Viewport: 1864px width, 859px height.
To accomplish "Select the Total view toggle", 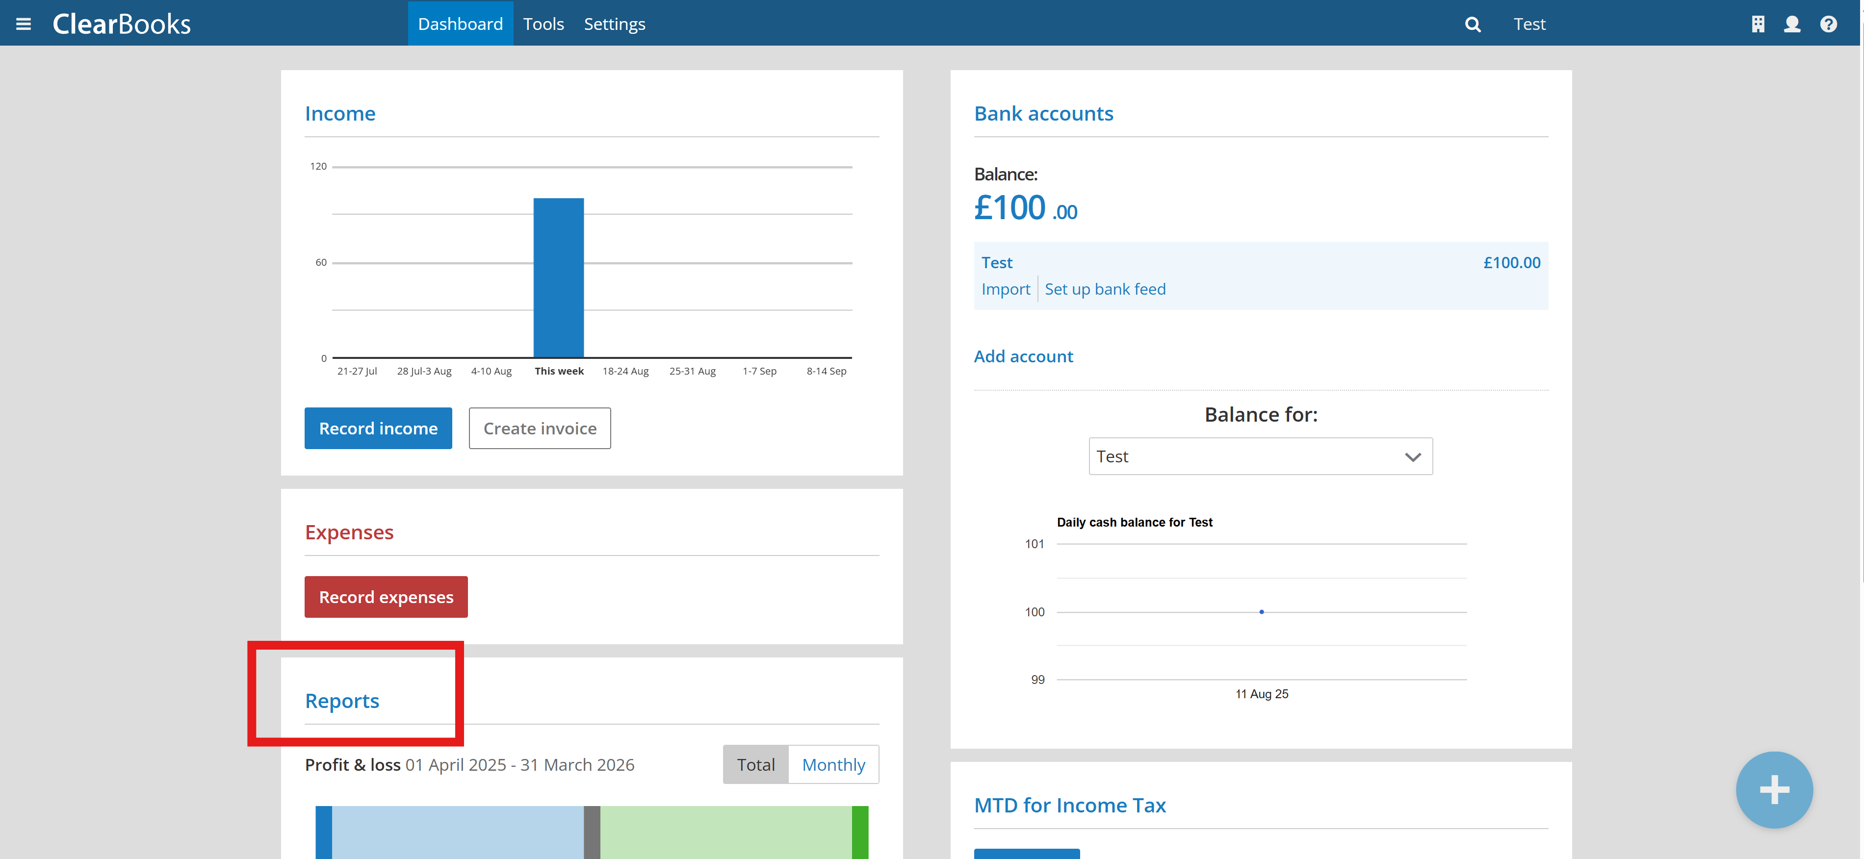I will (x=755, y=764).
